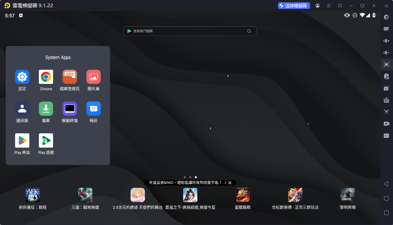Launch Chrome from System Apps

point(46,77)
